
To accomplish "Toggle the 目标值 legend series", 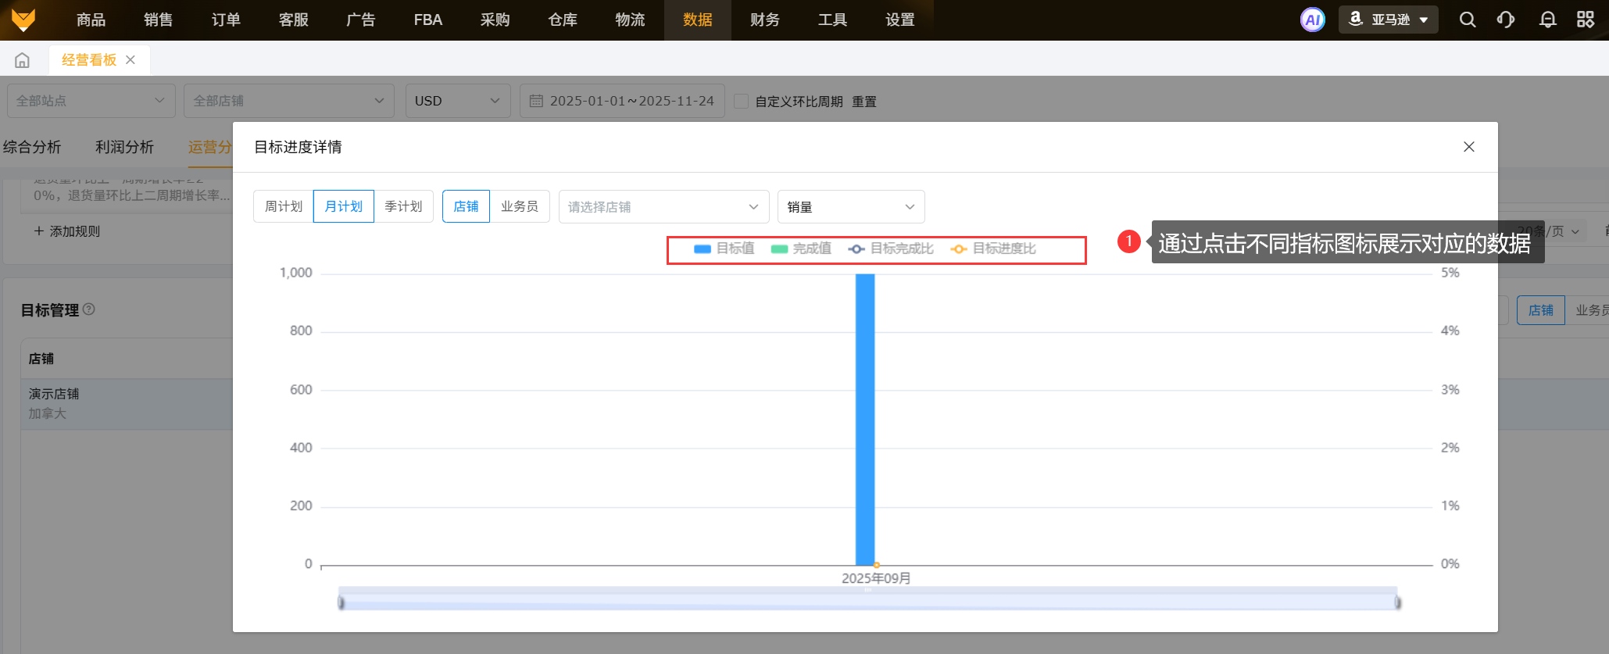I will pos(724,248).
